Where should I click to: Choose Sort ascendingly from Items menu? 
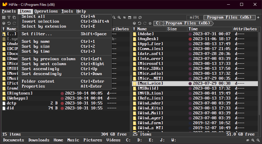(40, 69)
